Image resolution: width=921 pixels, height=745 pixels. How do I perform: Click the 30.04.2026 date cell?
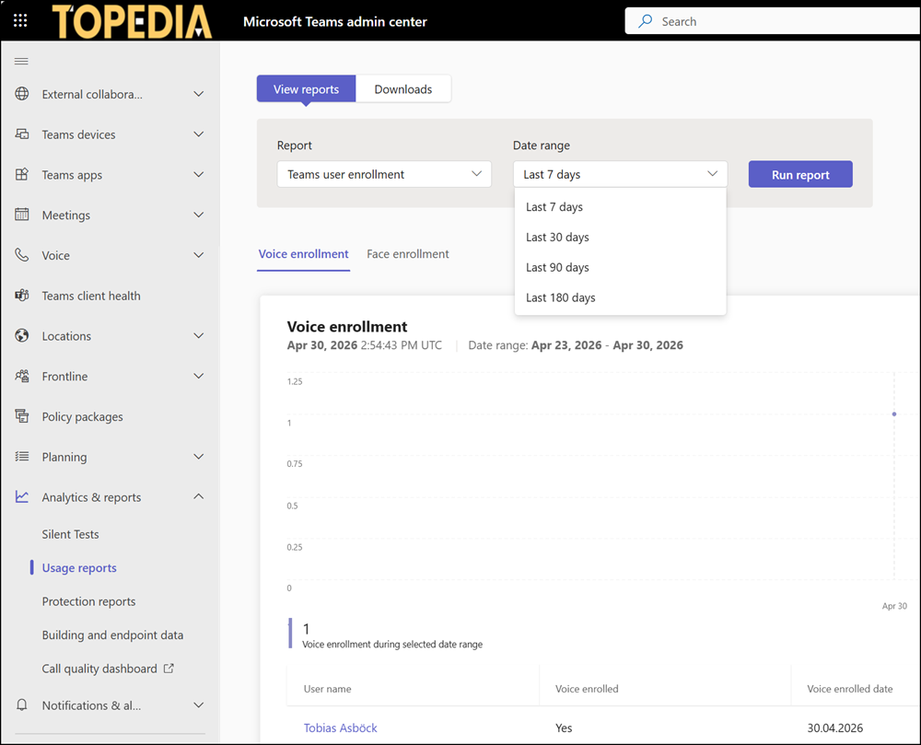click(834, 728)
